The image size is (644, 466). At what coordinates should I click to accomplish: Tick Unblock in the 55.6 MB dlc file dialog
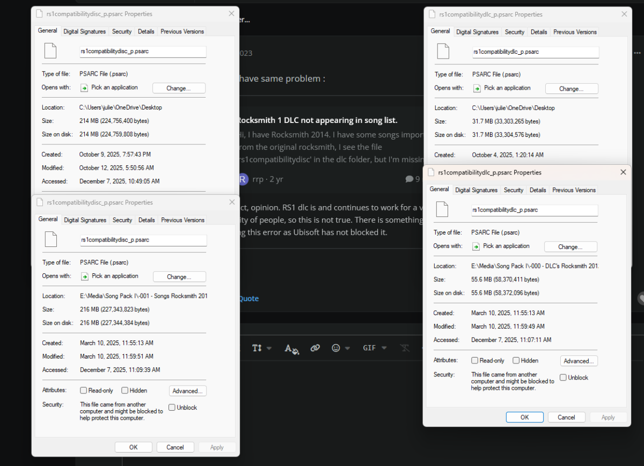[x=563, y=377]
